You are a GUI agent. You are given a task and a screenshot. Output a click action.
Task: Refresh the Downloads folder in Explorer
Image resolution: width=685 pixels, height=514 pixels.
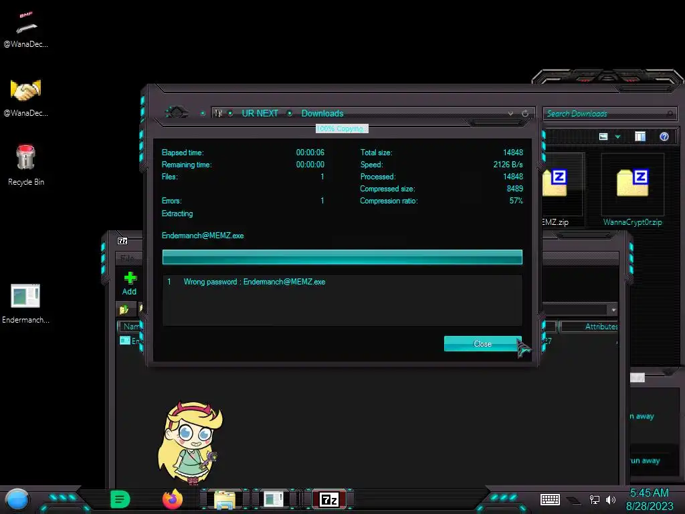[x=524, y=114]
